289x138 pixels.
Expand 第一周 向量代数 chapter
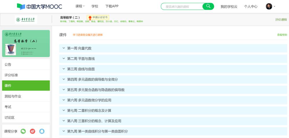173,48
